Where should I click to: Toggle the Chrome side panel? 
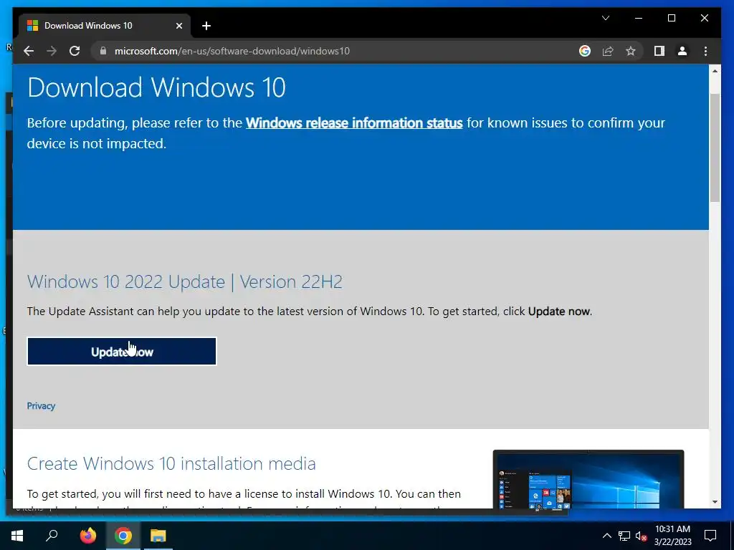pyautogui.click(x=659, y=51)
